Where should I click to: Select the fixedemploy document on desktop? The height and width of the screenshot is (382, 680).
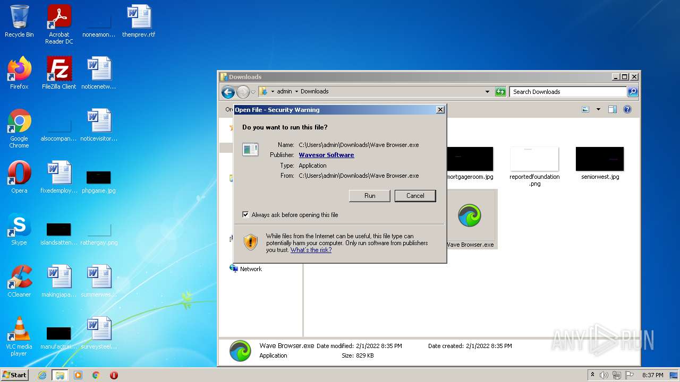tap(59, 177)
